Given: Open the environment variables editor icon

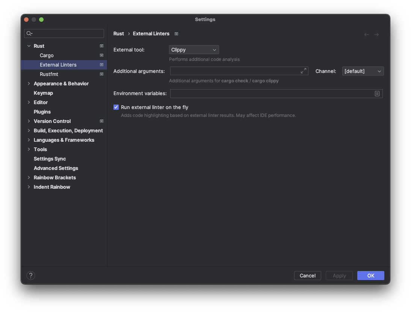Looking at the screenshot, I should click(x=377, y=94).
